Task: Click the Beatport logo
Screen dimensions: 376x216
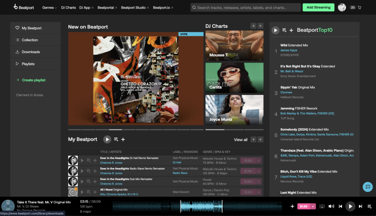Action: (x=24, y=7)
